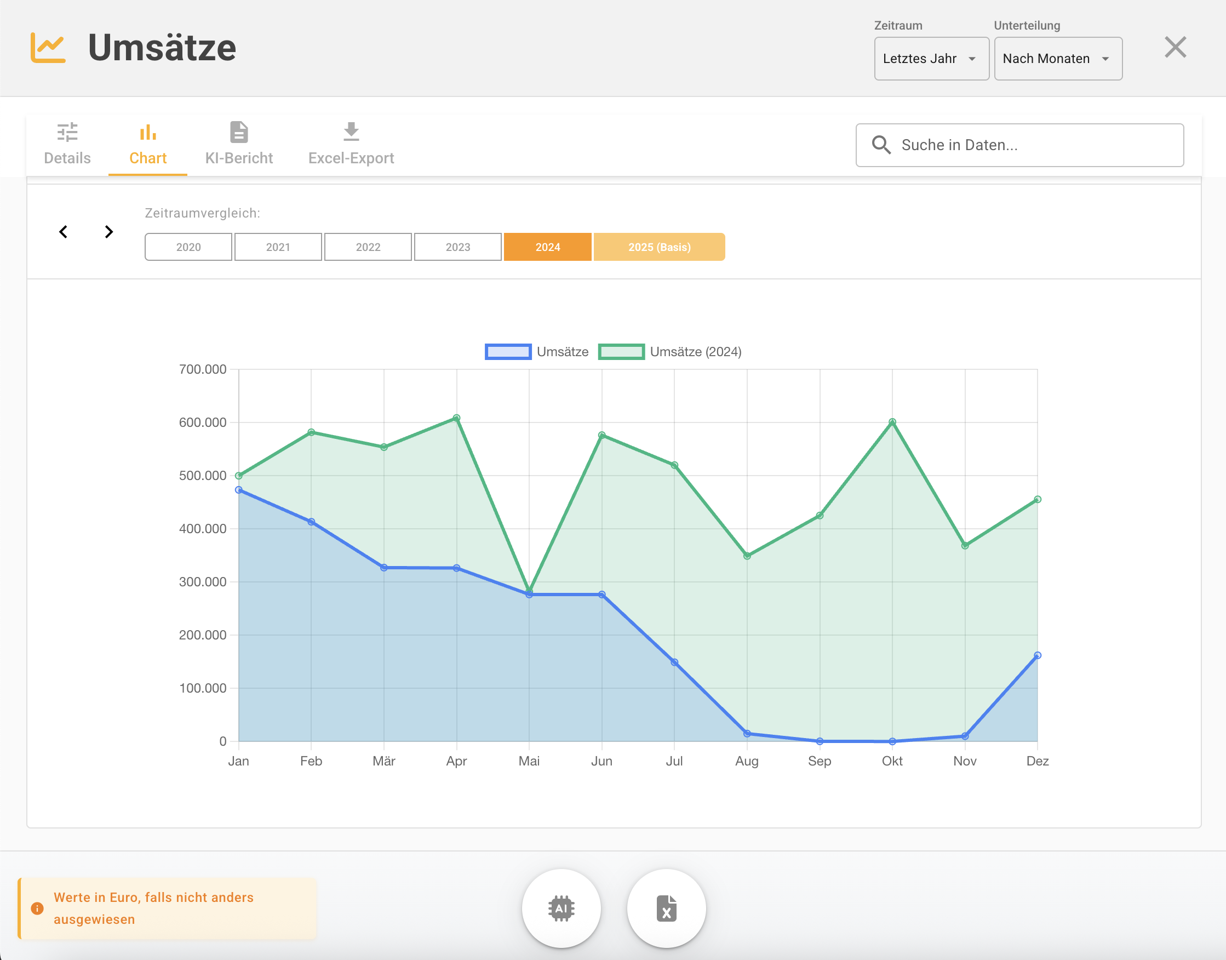
Task: Toggle the Umsätze series in the legend
Action: pos(563,352)
